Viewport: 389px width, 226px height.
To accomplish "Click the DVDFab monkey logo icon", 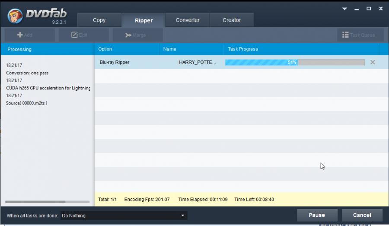I will coord(15,16).
